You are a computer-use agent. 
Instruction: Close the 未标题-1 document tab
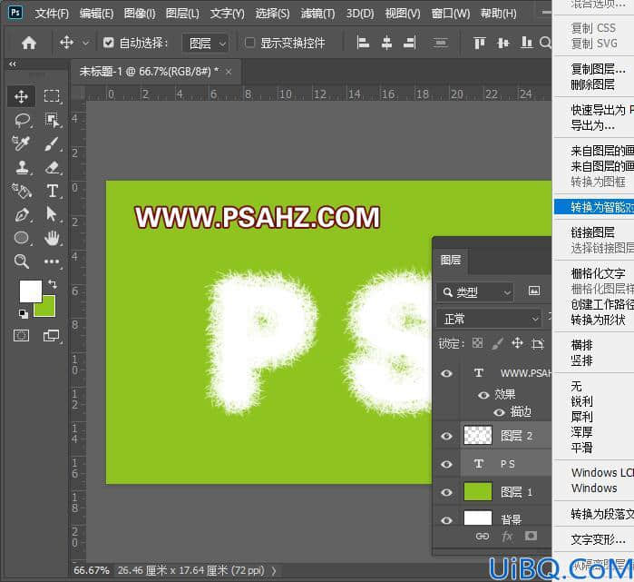(x=229, y=72)
